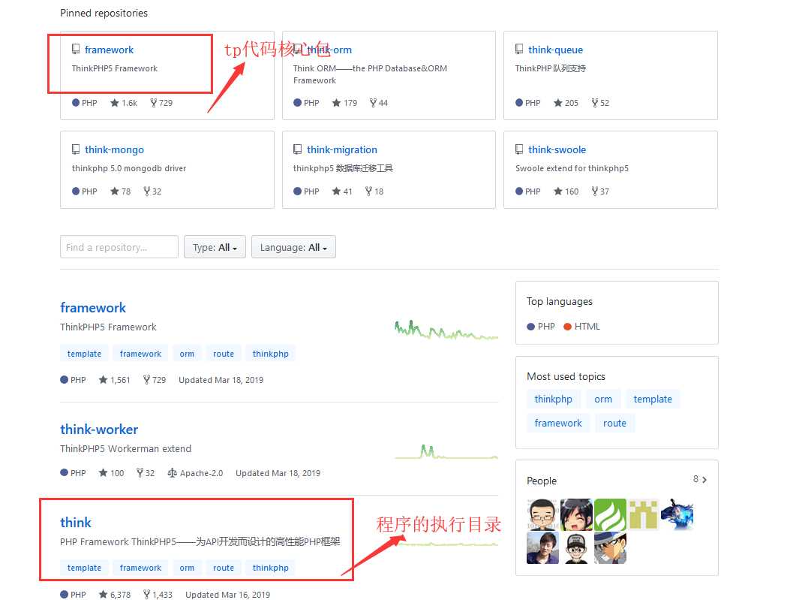
Task: Open the Language: All dropdown
Action: click(293, 247)
